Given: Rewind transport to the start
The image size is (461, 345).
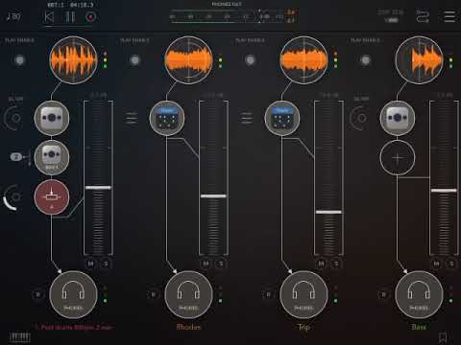Looking at the screenshot, I should (49, 16).
